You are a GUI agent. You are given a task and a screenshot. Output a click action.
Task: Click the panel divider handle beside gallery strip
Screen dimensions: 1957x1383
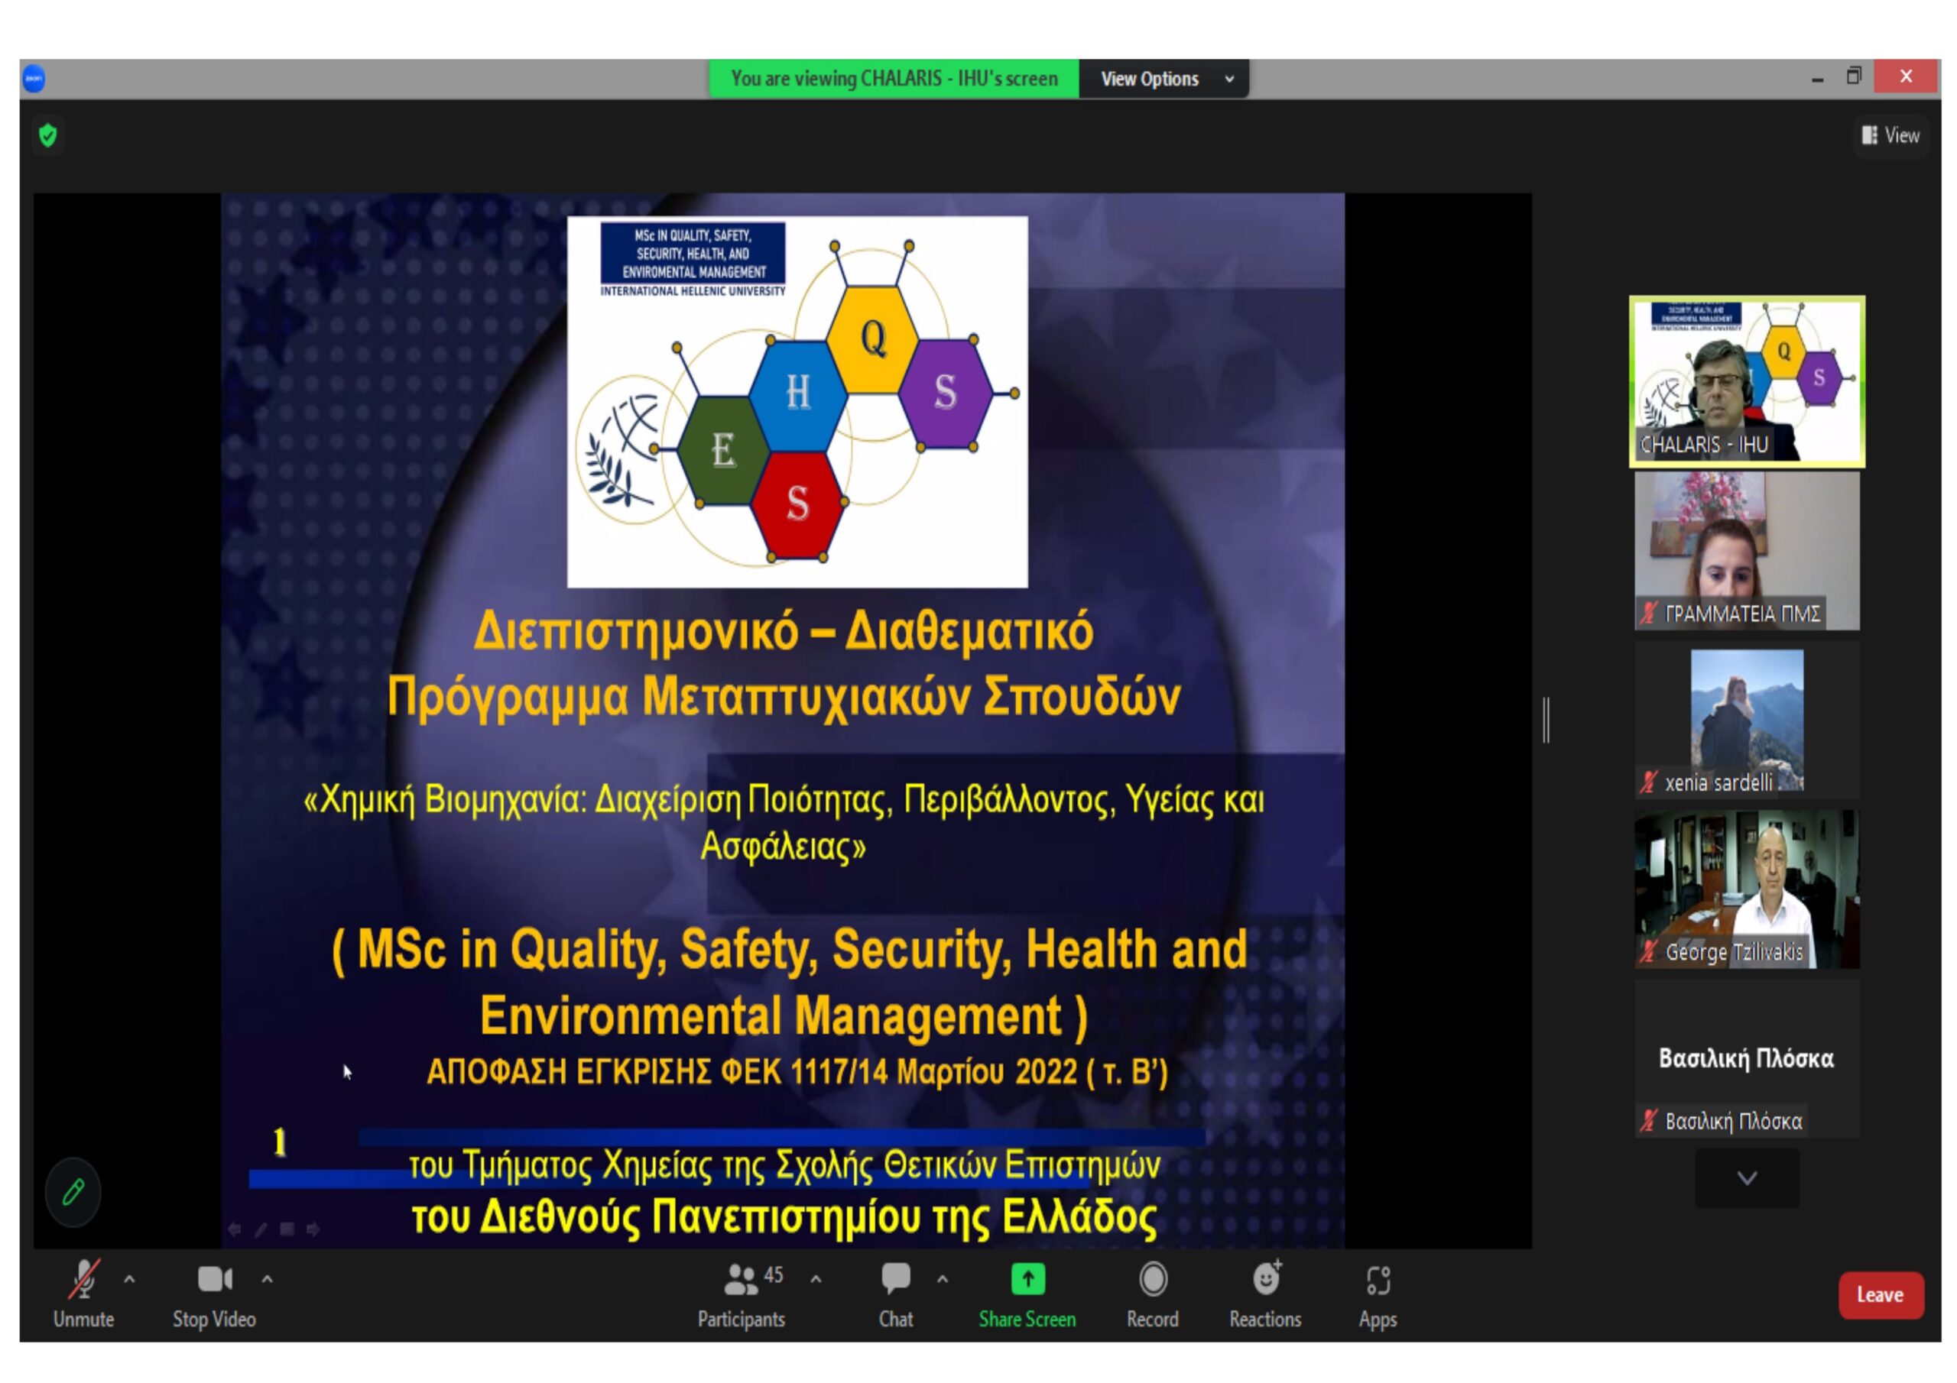tap(1546, 720)
